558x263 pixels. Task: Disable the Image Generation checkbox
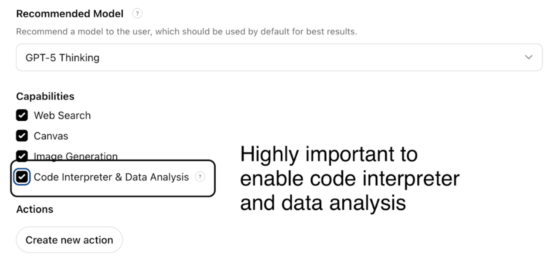(22, 156)
